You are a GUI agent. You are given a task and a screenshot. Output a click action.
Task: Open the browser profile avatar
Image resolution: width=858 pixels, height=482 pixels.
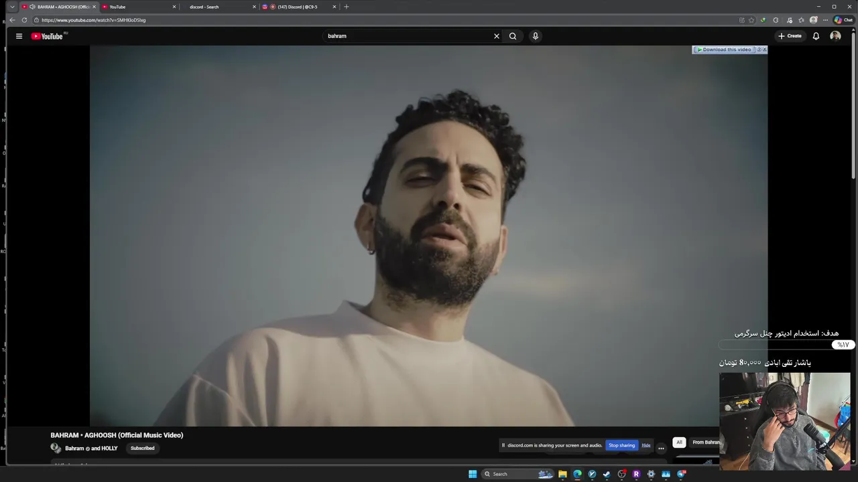(x=814, y=20)
